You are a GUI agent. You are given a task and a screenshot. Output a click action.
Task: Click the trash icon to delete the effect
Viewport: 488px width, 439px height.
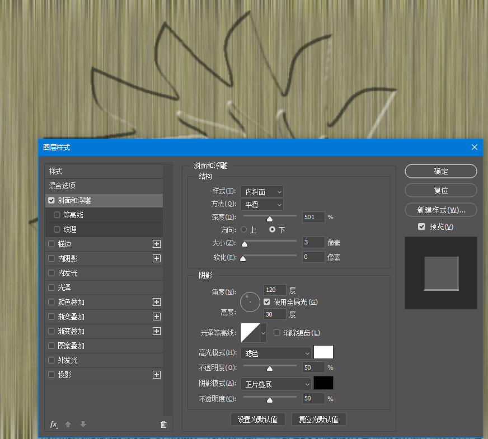[x=164, y=424]
